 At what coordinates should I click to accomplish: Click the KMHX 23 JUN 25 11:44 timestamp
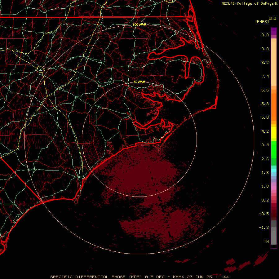tap(201, 277)
